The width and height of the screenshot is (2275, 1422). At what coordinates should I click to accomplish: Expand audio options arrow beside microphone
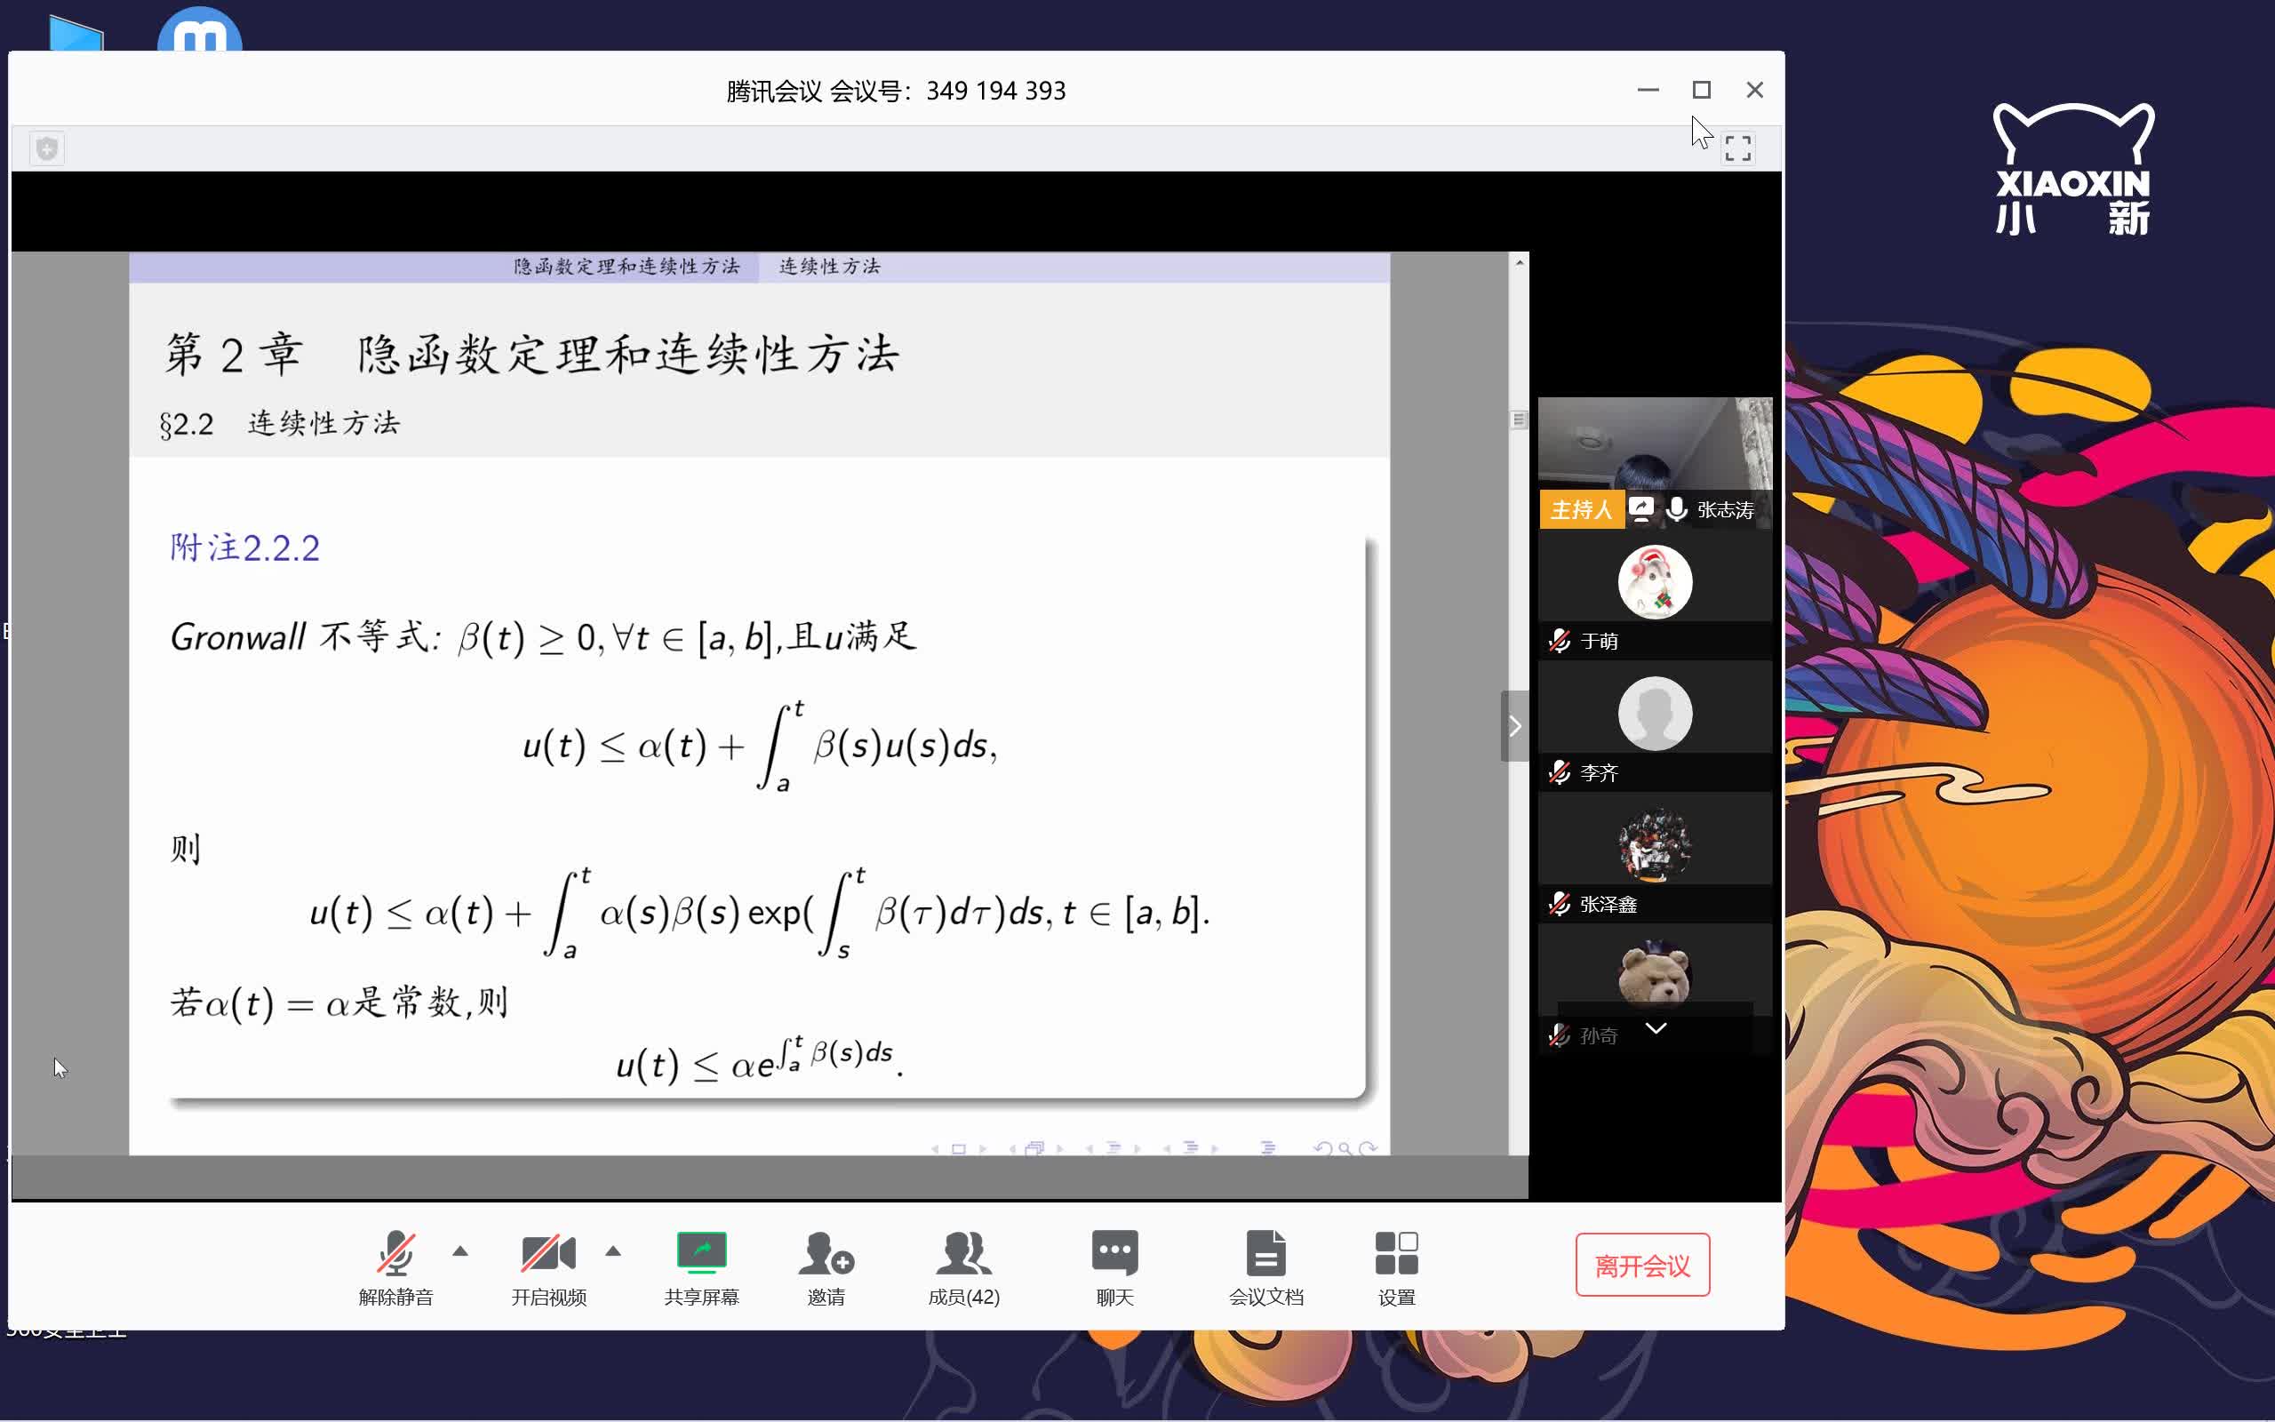tap(459, 1251)
